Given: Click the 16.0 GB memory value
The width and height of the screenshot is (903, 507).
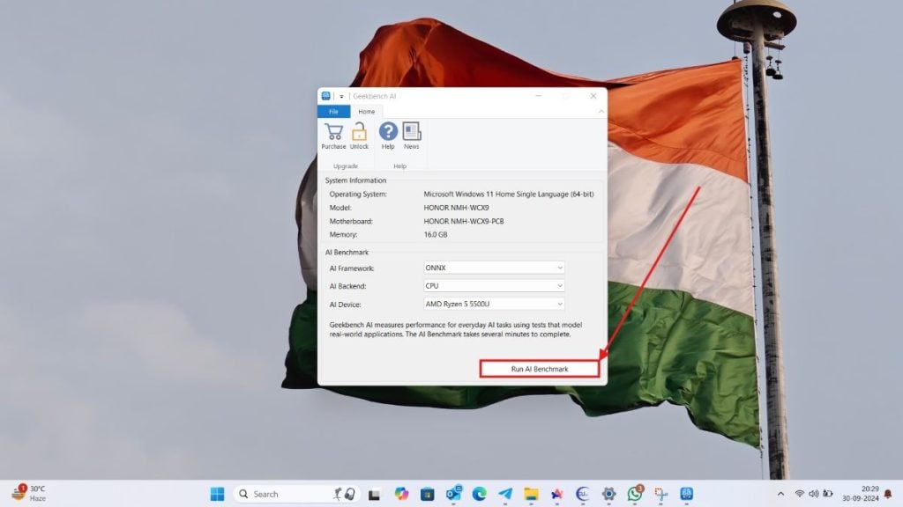Looking at the screenshot, I should (x=436, y=234).
